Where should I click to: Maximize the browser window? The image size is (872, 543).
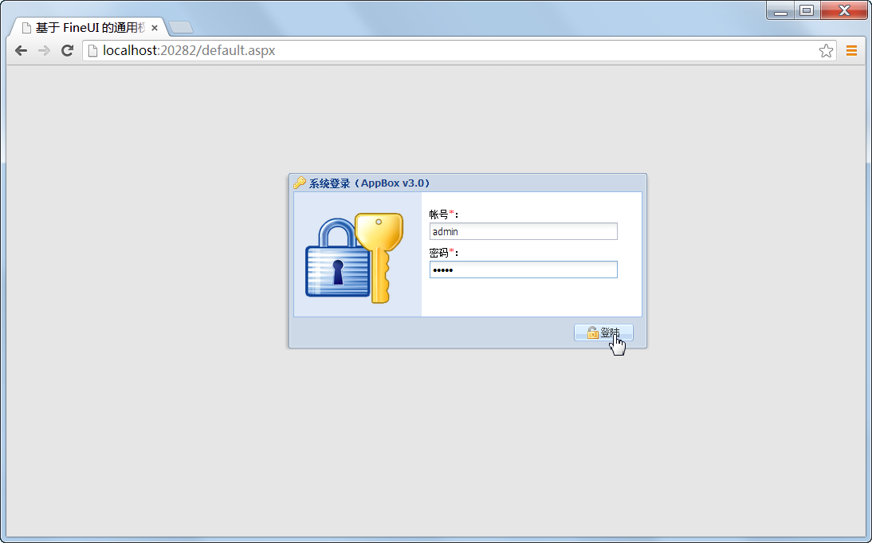807,11
